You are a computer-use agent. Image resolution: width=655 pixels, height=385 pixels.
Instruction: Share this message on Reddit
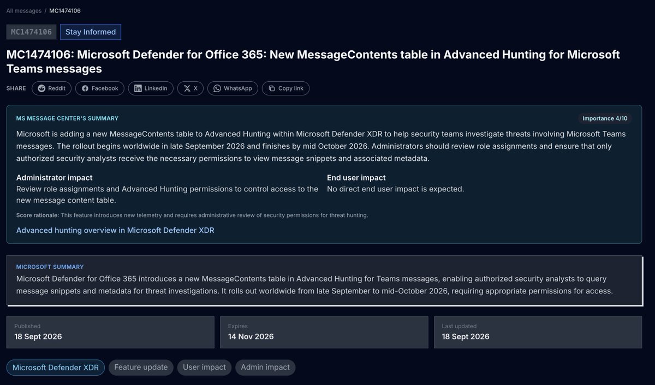(x=51, y=88)
